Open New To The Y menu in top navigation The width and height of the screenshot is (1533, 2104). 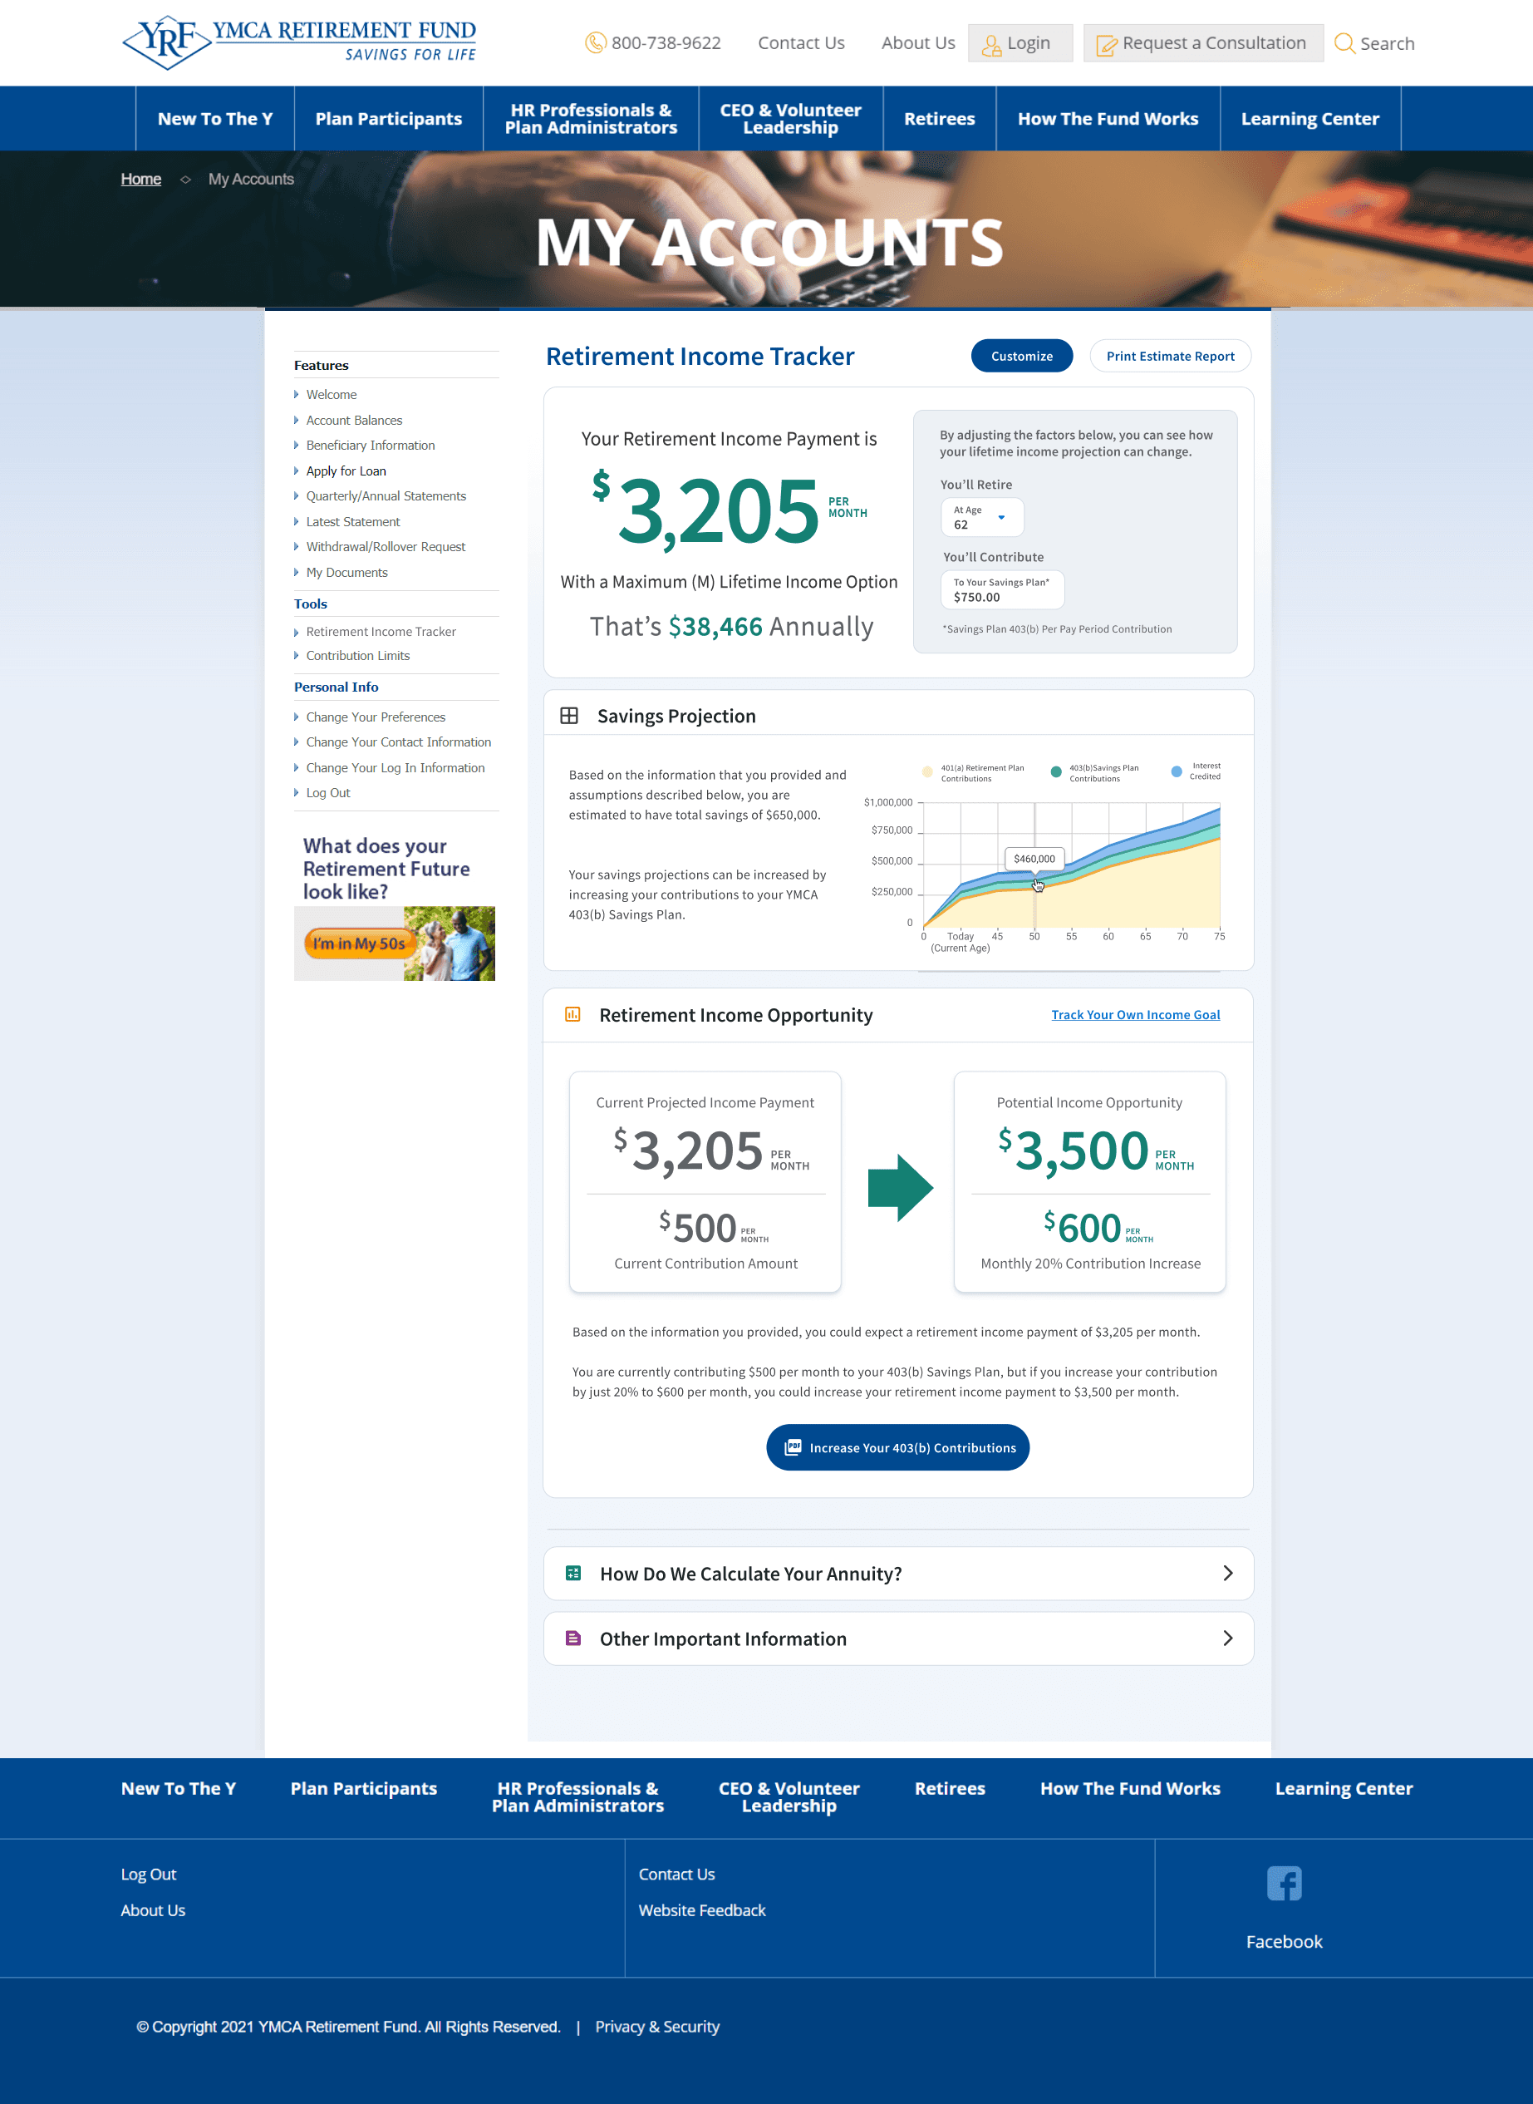coord(215,119)
